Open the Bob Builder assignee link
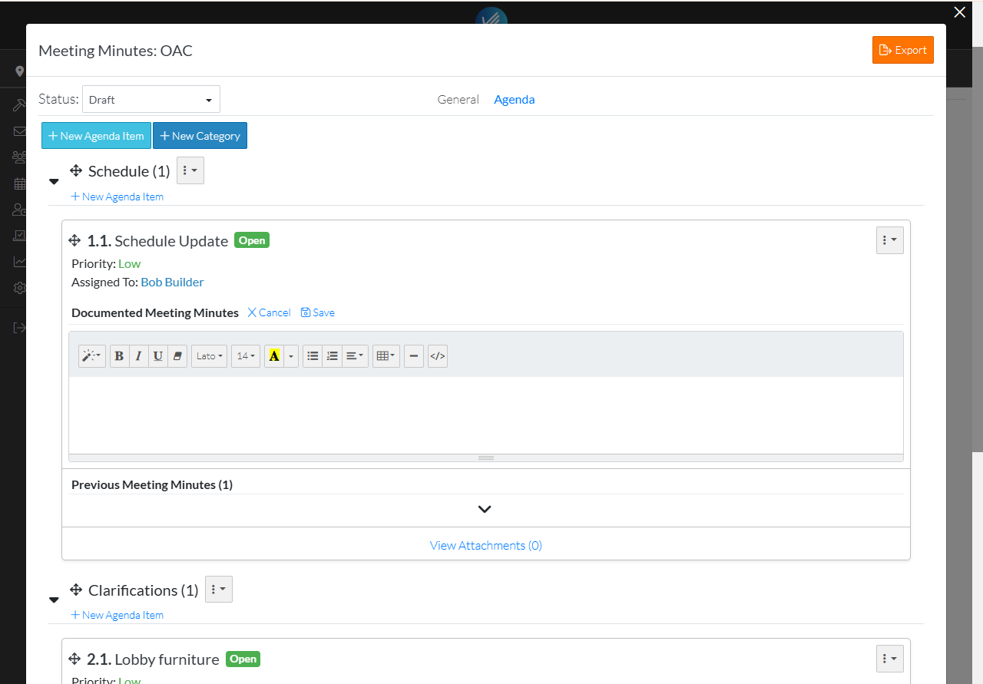The height and width of the screenshot is (684, 983). click(173, 282)
